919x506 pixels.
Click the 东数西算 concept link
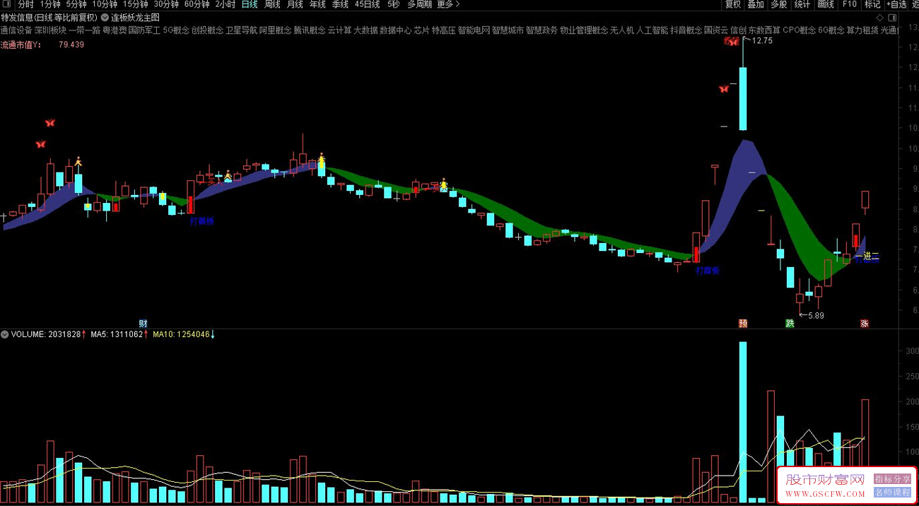click(x=764, y=30)
